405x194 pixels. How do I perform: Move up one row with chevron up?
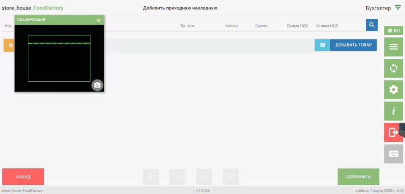pyautogui.click(x=177, y=177)
